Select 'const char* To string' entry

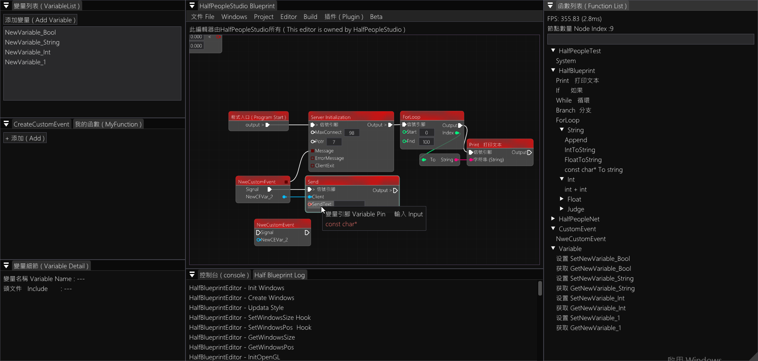[x=594, y=169]
